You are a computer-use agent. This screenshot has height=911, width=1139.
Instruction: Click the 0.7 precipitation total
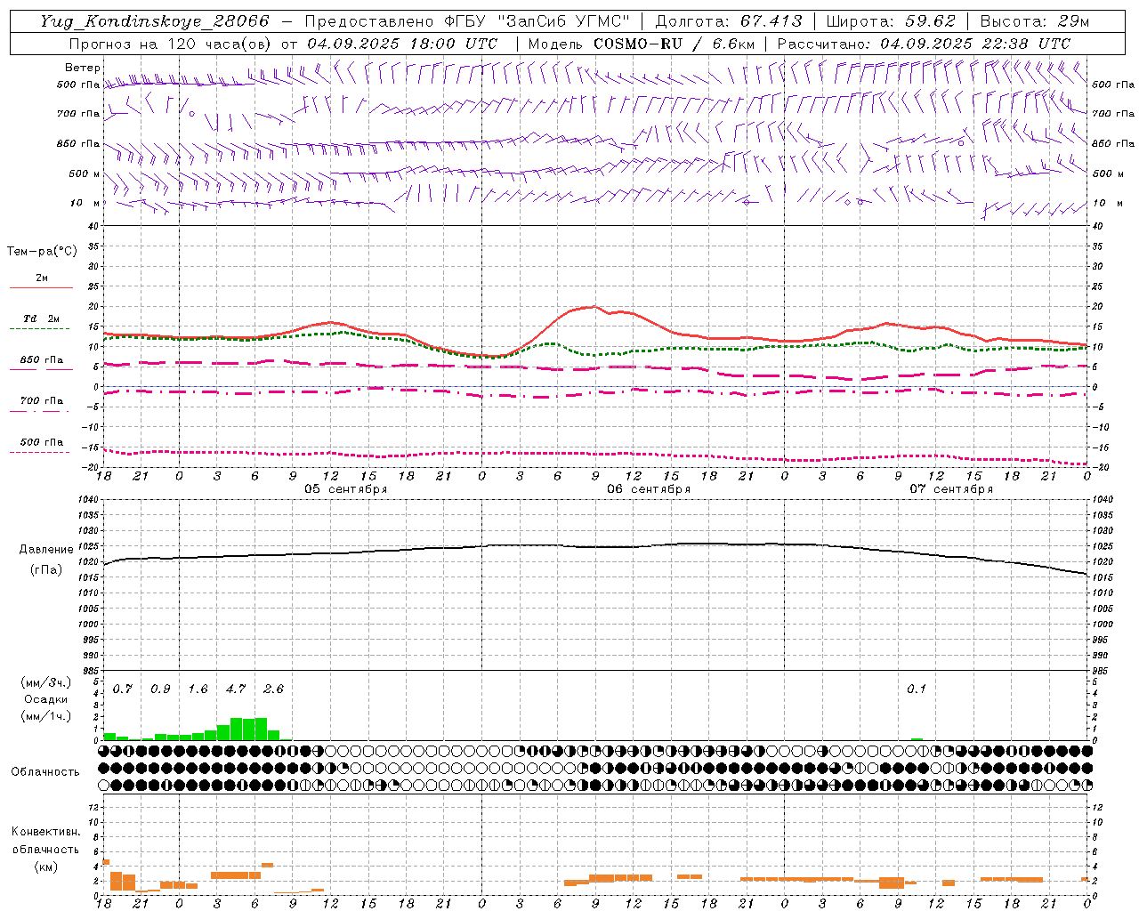coord(122,689)
